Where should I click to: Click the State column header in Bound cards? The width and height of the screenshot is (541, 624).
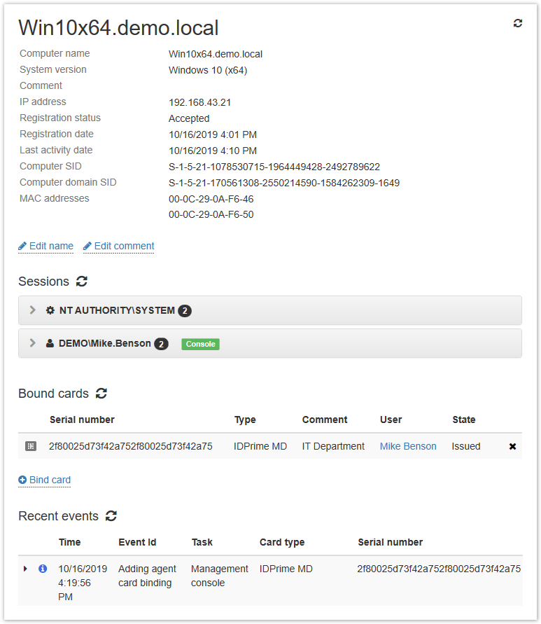pos(463,420)
